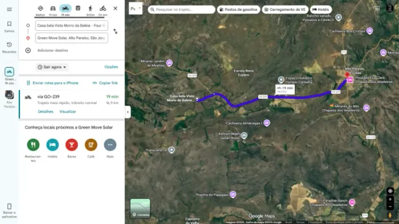The image size is (399, 224).
Task: Filter by Carregamento de VE
Action: pos(285,10)
